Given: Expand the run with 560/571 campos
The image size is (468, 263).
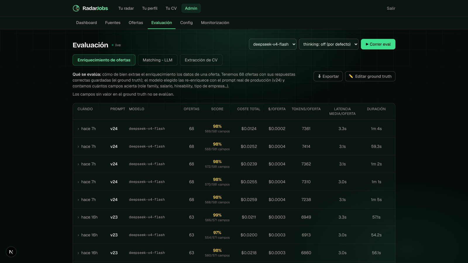Looking at the screenshot, I should [x=78, y=253].
